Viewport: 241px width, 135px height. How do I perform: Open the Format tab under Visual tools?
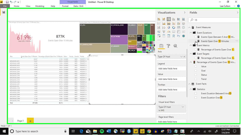[65, 6]
